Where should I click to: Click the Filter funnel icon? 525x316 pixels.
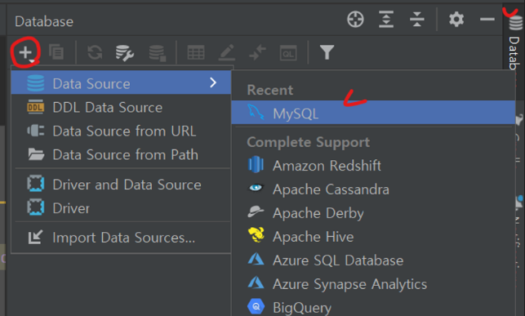327,52
